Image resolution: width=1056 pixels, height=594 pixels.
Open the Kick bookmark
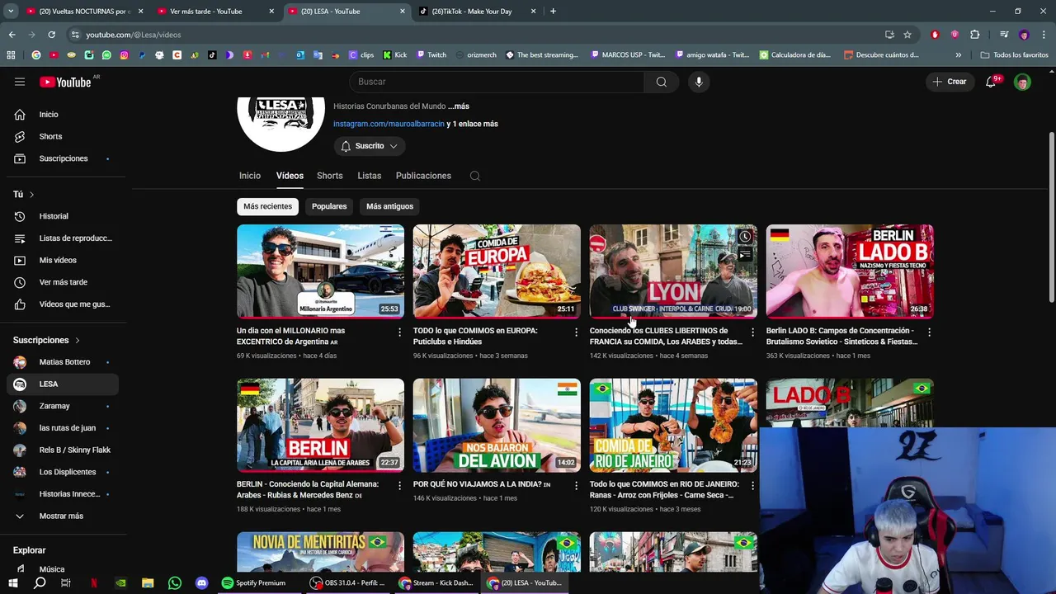coord(395,55)
